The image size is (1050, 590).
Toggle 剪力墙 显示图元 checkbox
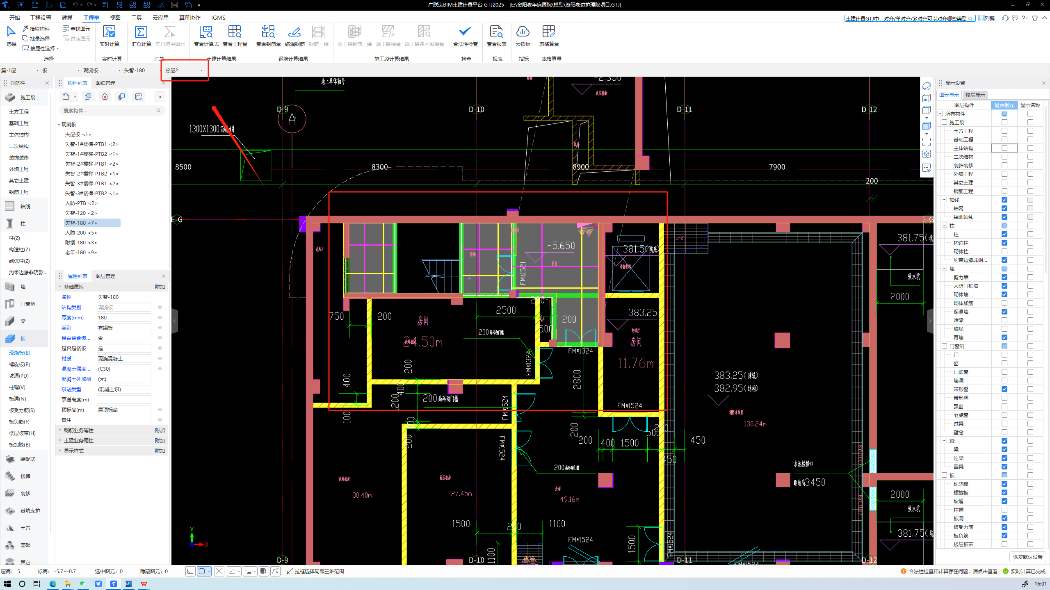pos(1004,278)
